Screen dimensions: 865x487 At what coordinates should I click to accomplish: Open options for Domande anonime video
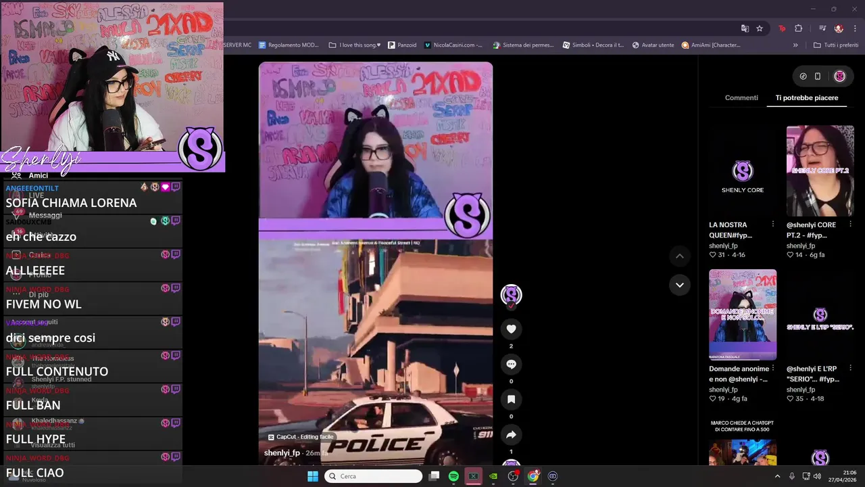(773, 368)
